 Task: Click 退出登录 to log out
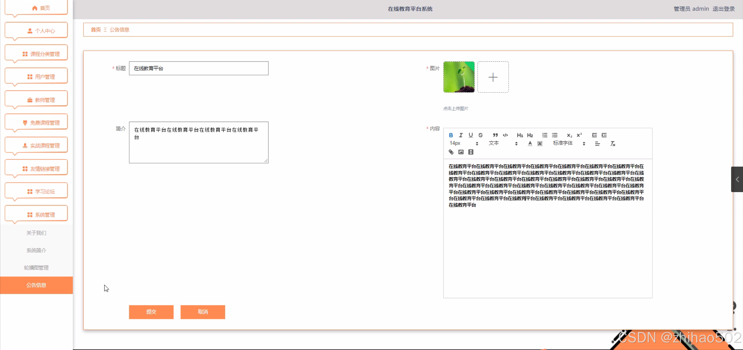723,9
